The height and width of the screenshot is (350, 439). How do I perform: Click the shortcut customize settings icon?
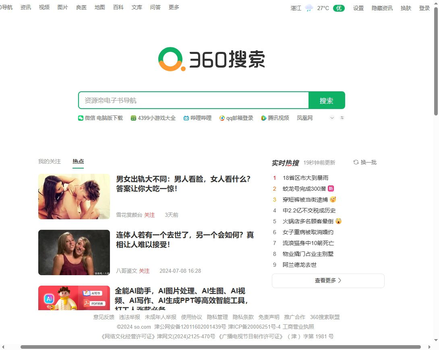click(x=342, y=118)
